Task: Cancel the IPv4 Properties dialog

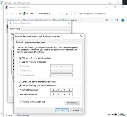Action: pyautogui.click(x=76, y=110)
